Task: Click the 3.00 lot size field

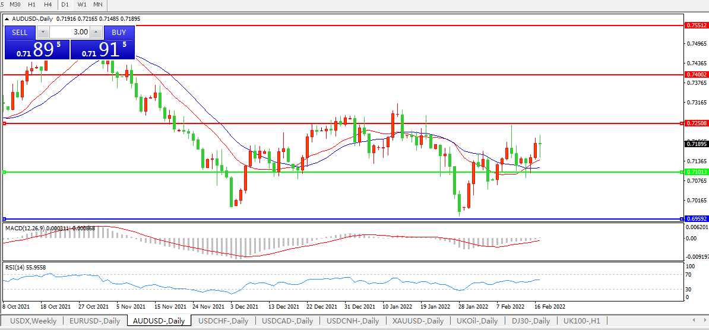Action: (69, 32)
